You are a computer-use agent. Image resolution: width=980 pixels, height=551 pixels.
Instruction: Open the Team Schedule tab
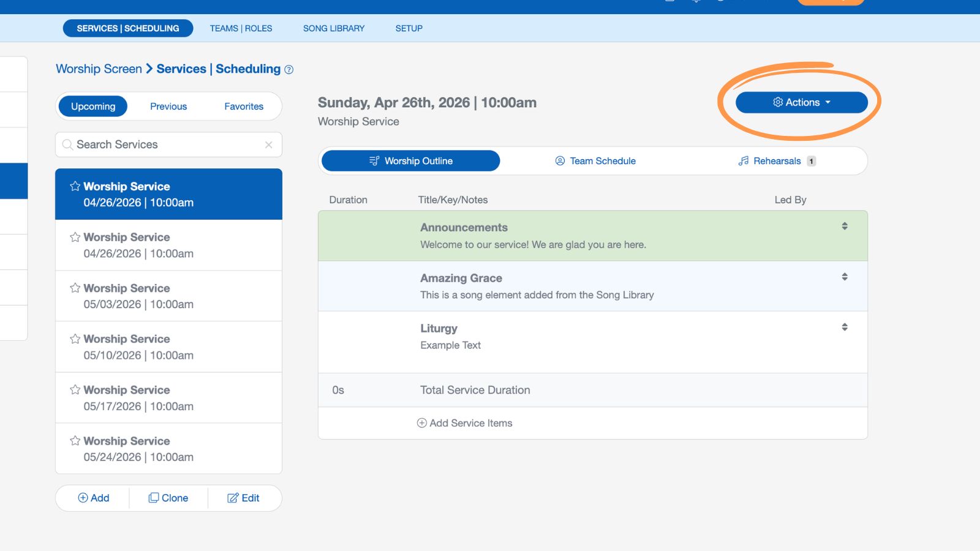(595, 160)
